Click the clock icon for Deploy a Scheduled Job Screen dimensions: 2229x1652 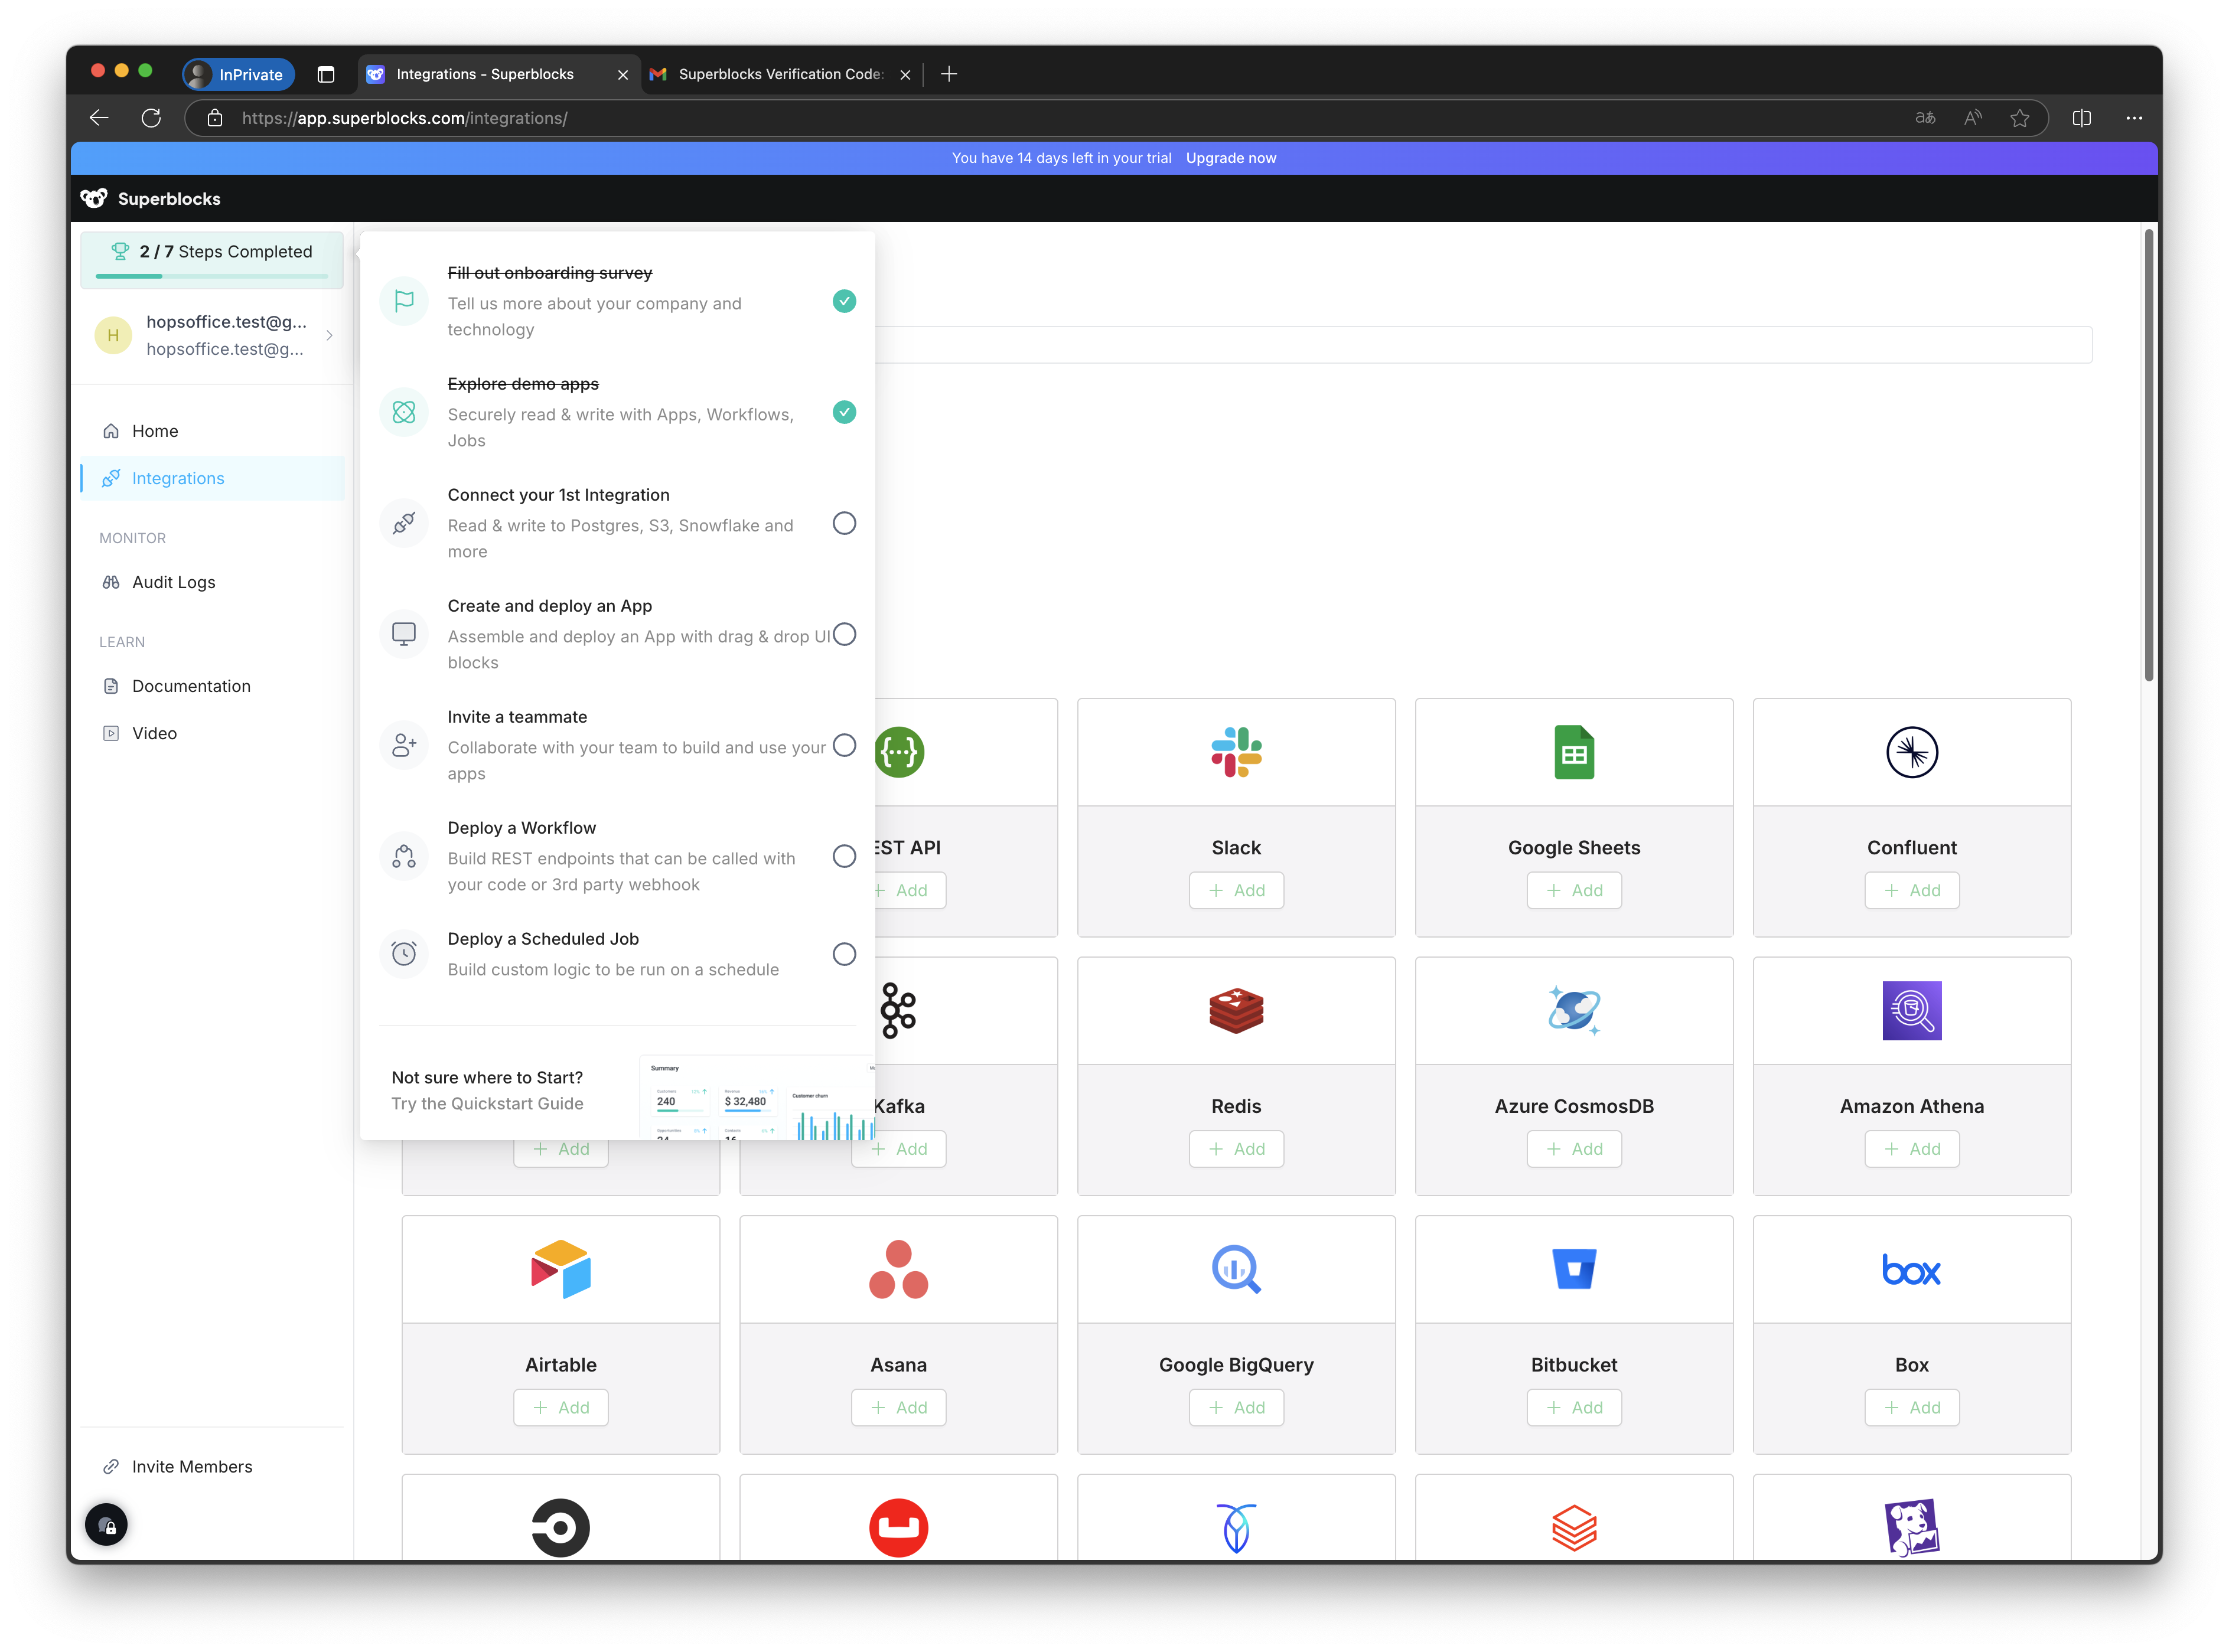[x=404, y=954]
